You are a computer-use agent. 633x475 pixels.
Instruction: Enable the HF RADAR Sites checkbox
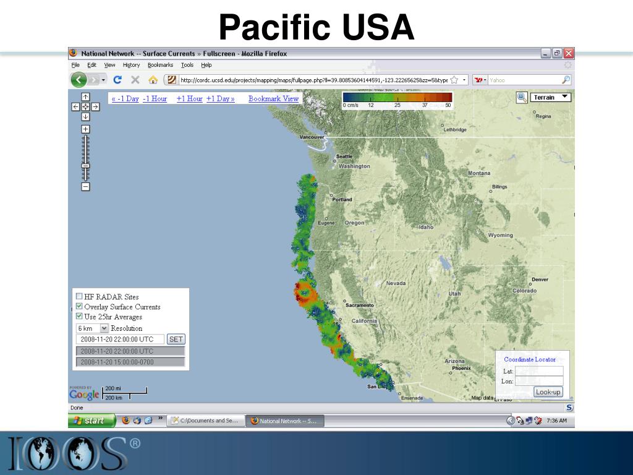coord(79,296)
